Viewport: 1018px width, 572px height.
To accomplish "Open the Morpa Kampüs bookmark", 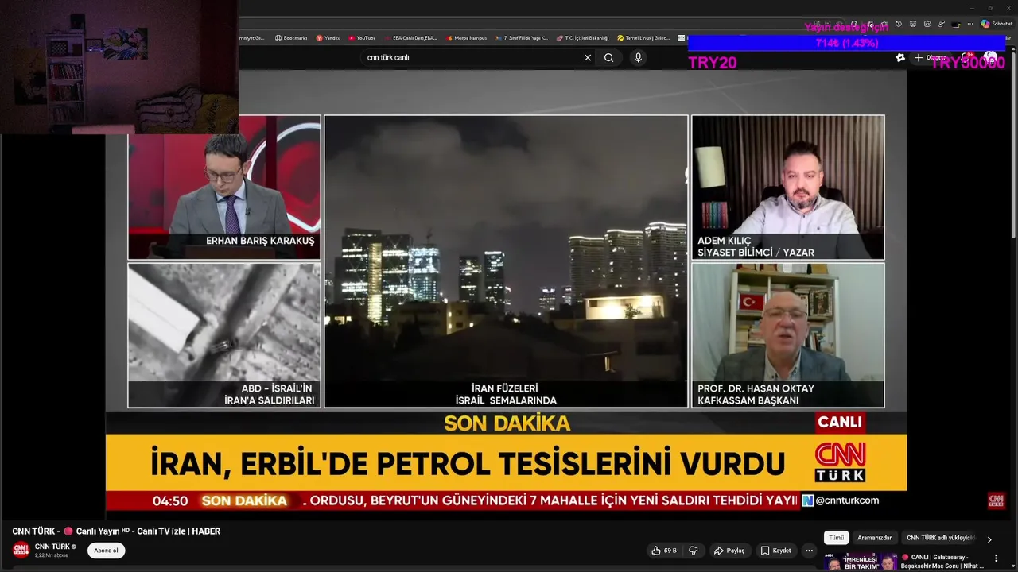I will click(466, 38).
